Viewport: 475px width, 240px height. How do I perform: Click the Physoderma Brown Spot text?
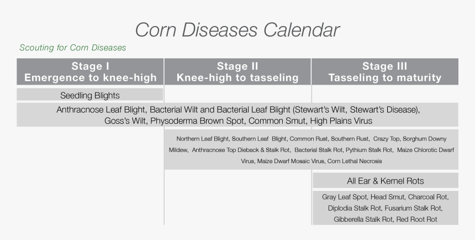(197, 121)
